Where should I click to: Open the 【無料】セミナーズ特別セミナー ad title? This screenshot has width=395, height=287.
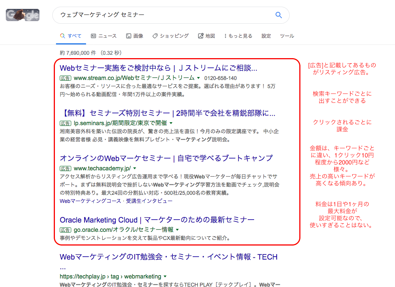(168, 113)
